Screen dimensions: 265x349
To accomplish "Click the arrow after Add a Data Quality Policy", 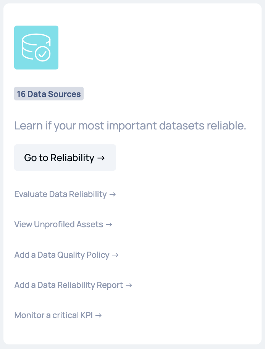I will [x=115, y=255].
